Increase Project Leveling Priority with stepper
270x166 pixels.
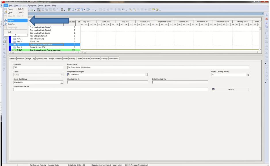(248, 74)
